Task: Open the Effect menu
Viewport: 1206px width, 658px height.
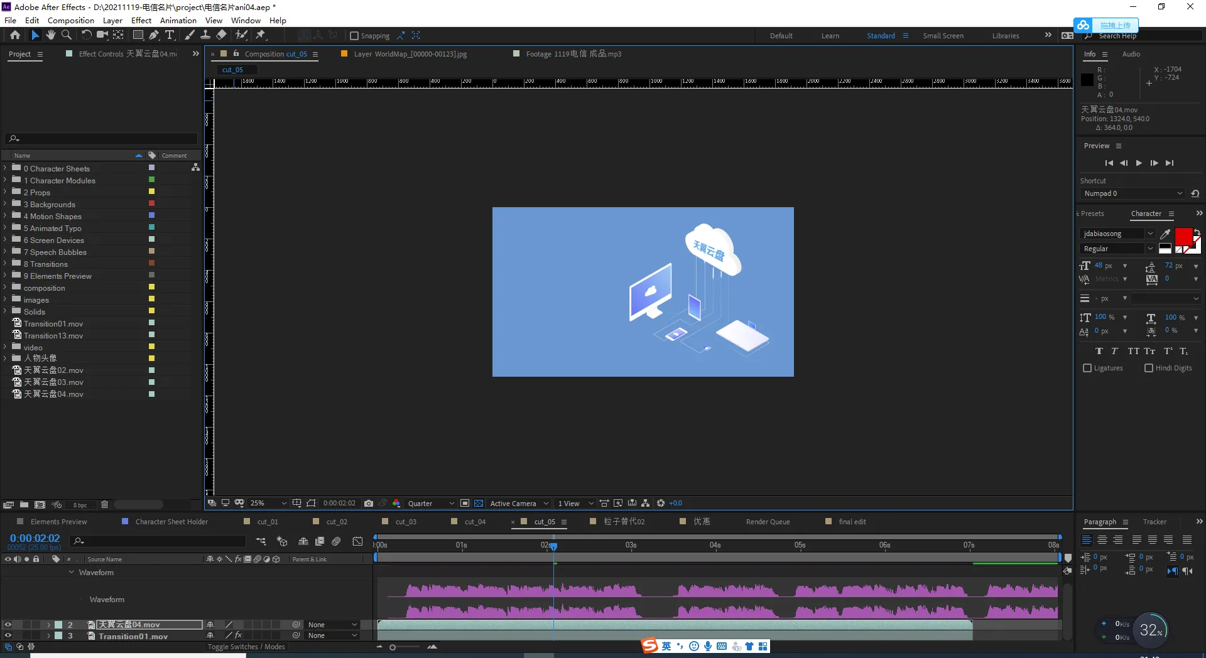Action: point(141,20)
